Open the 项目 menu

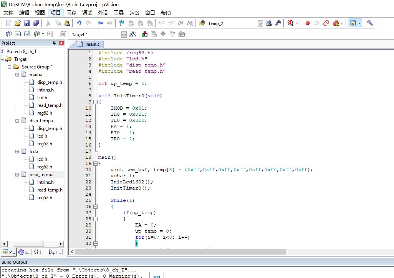[x=56, y=13]
